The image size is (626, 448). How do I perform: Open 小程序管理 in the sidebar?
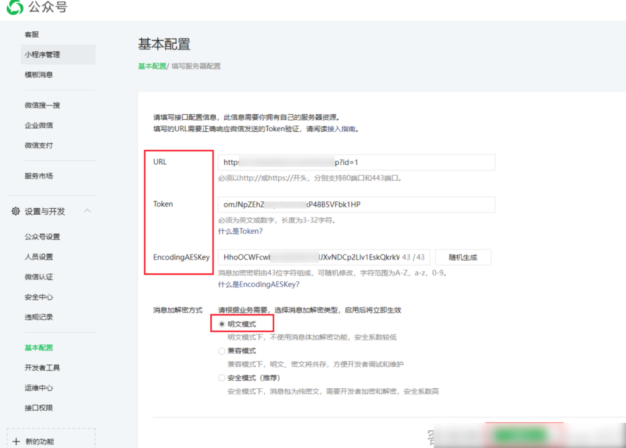pyautogui.click(x=44, y=54)
